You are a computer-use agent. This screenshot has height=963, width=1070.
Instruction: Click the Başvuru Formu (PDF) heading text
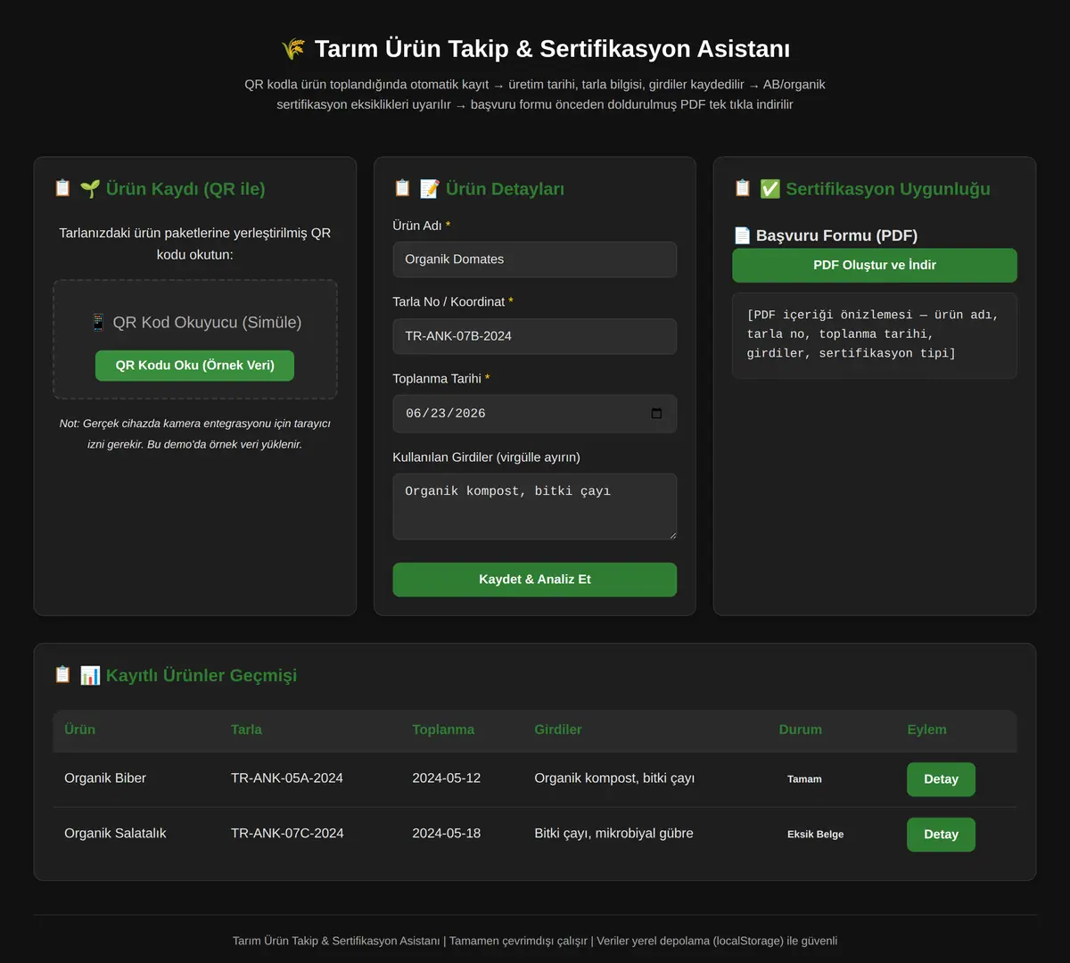point(836,235)
